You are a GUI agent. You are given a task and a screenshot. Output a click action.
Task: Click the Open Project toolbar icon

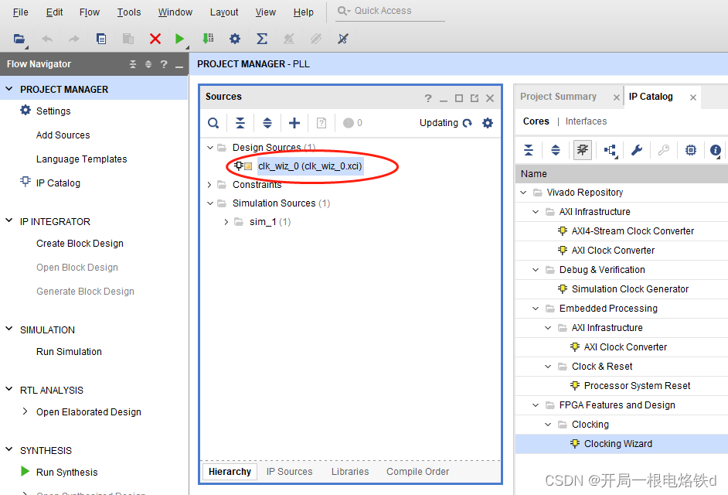pos(19,39)
